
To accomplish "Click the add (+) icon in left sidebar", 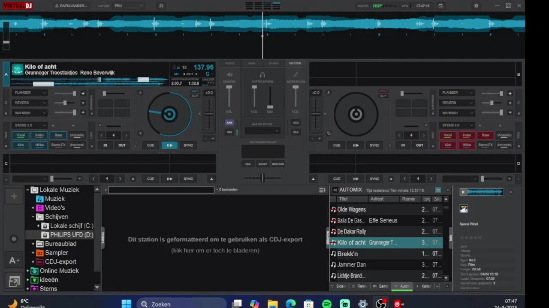I will tap(14, 196).
